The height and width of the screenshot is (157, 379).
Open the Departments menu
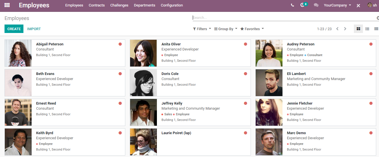[144, 5]
